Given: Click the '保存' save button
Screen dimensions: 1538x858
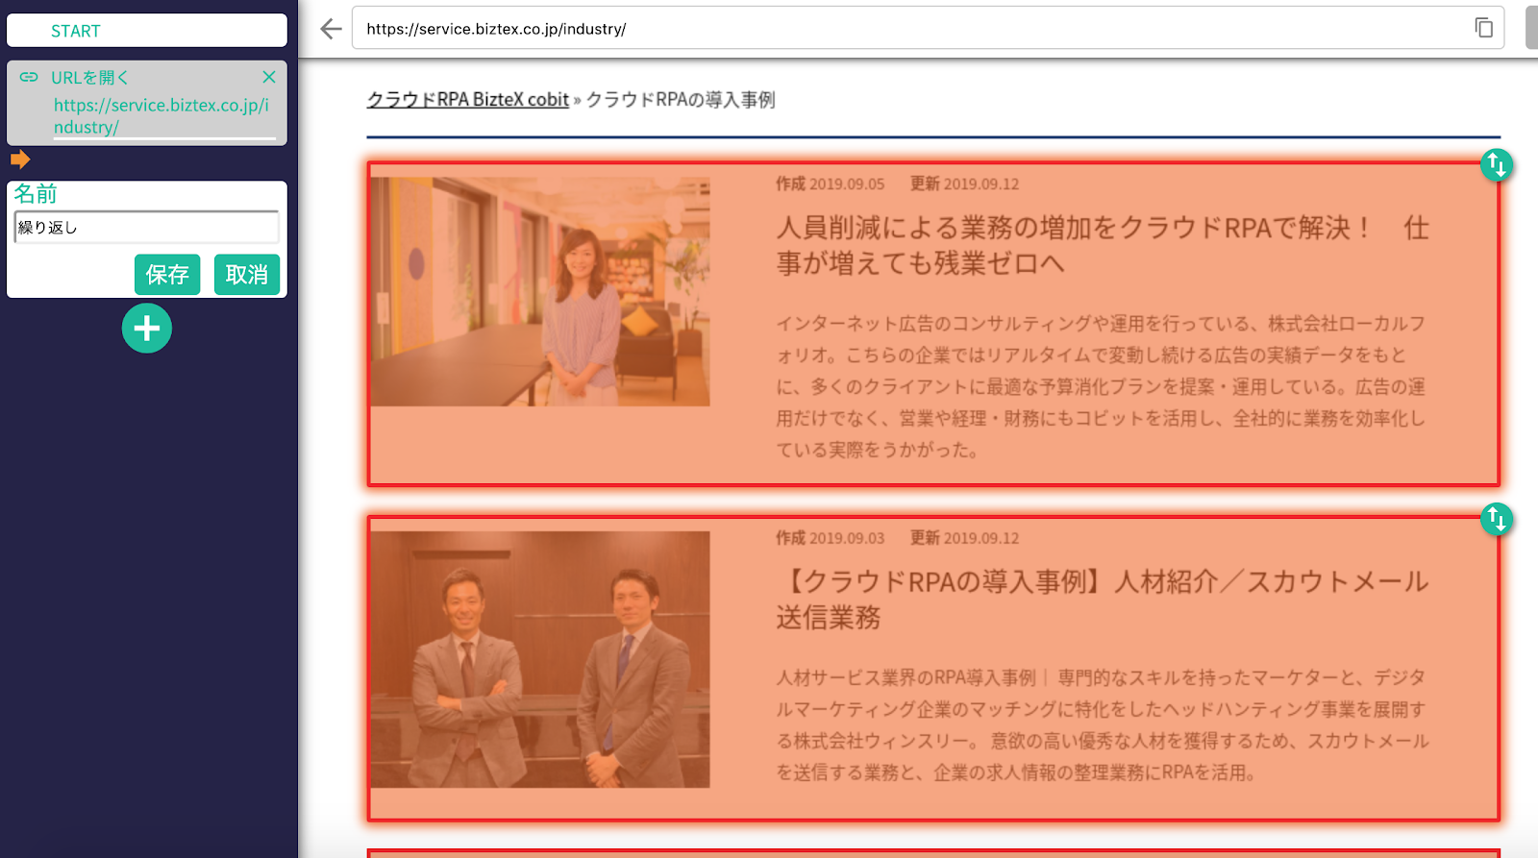Looking at the screenshot, I should [x=167, y=275].
